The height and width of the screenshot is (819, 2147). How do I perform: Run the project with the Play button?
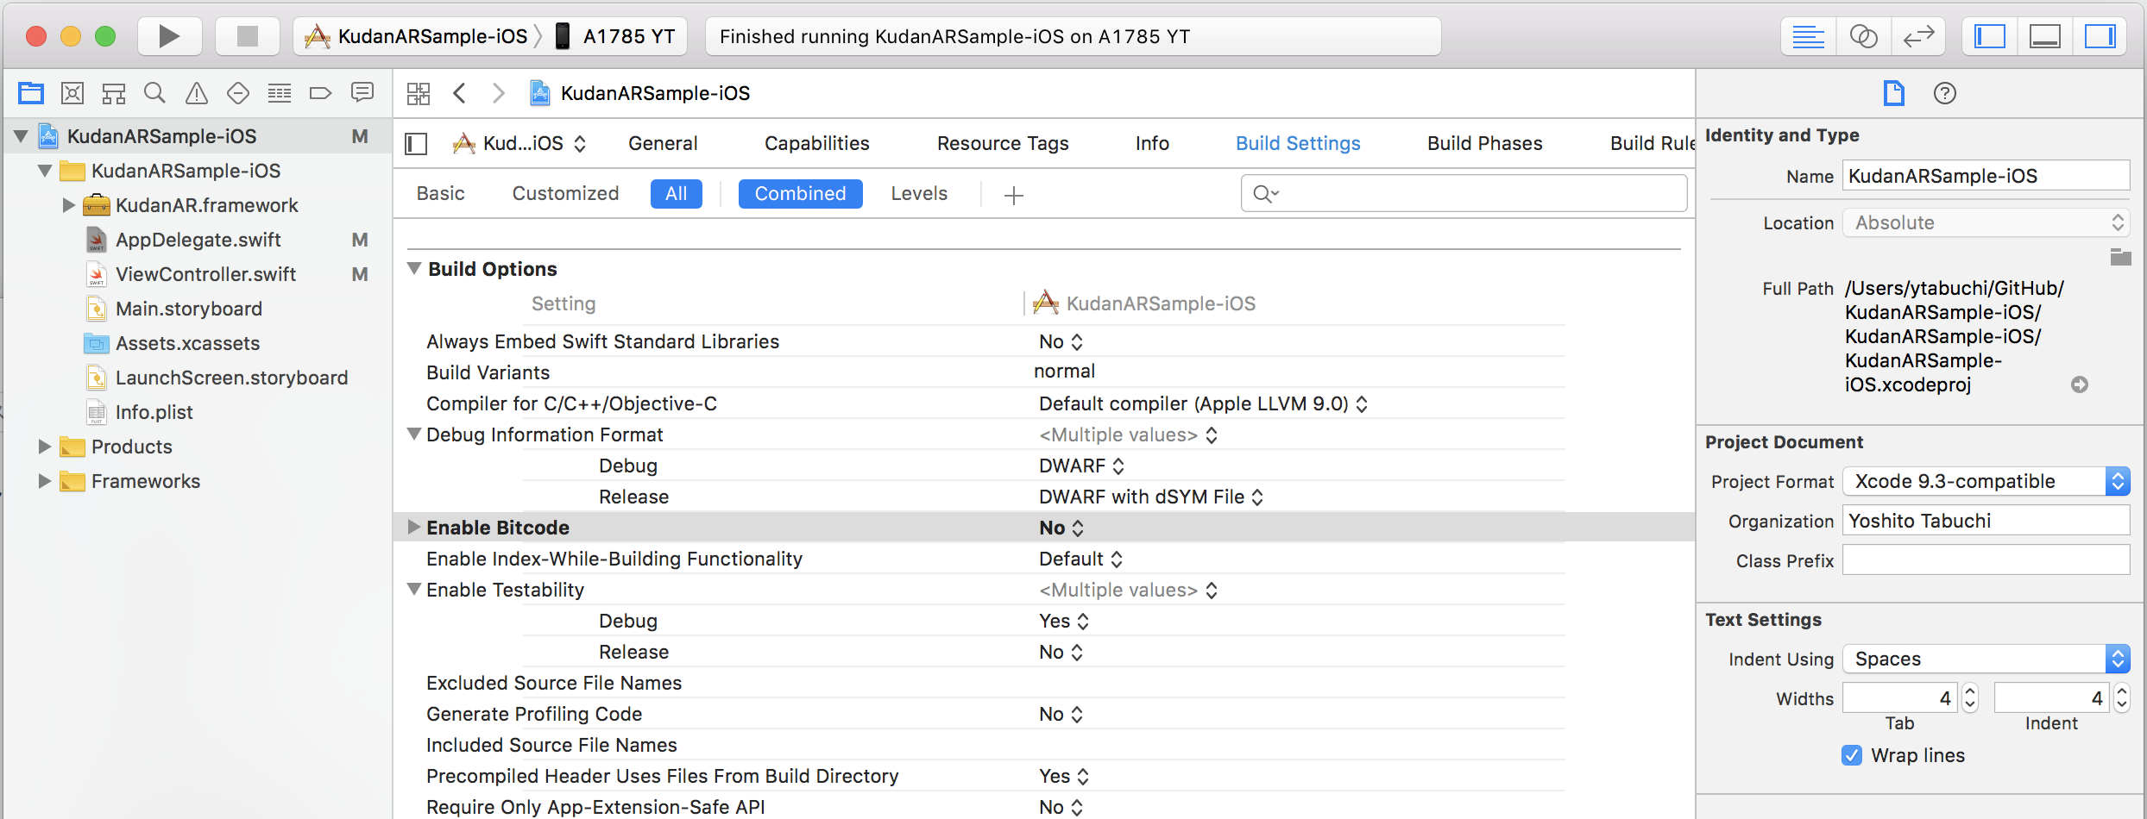[169, 36]
